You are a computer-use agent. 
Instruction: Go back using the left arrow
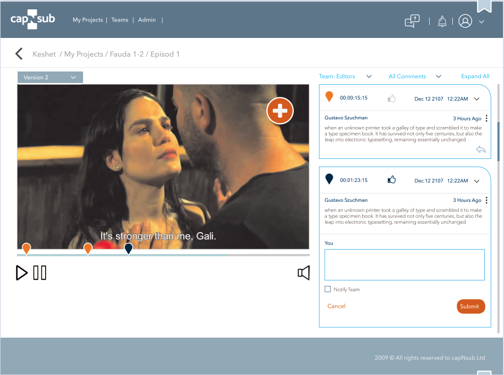pyautogui.click(x=19, y=54)
